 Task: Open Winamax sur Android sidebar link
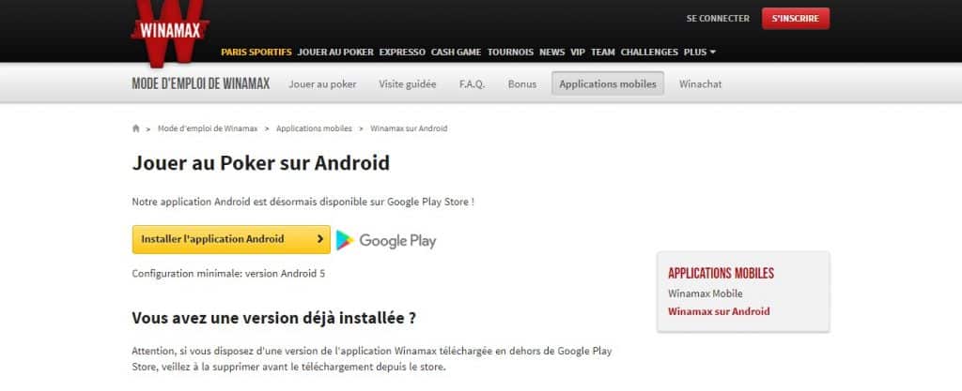(x=719, y=311)
